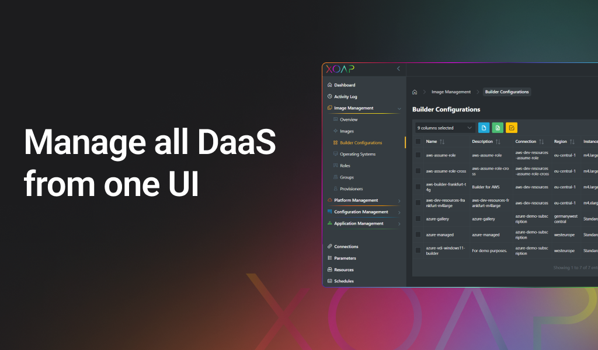Collapse the Image Management section chevron
This screenshot has height=350, width=598.
click(x=399, y=108)
